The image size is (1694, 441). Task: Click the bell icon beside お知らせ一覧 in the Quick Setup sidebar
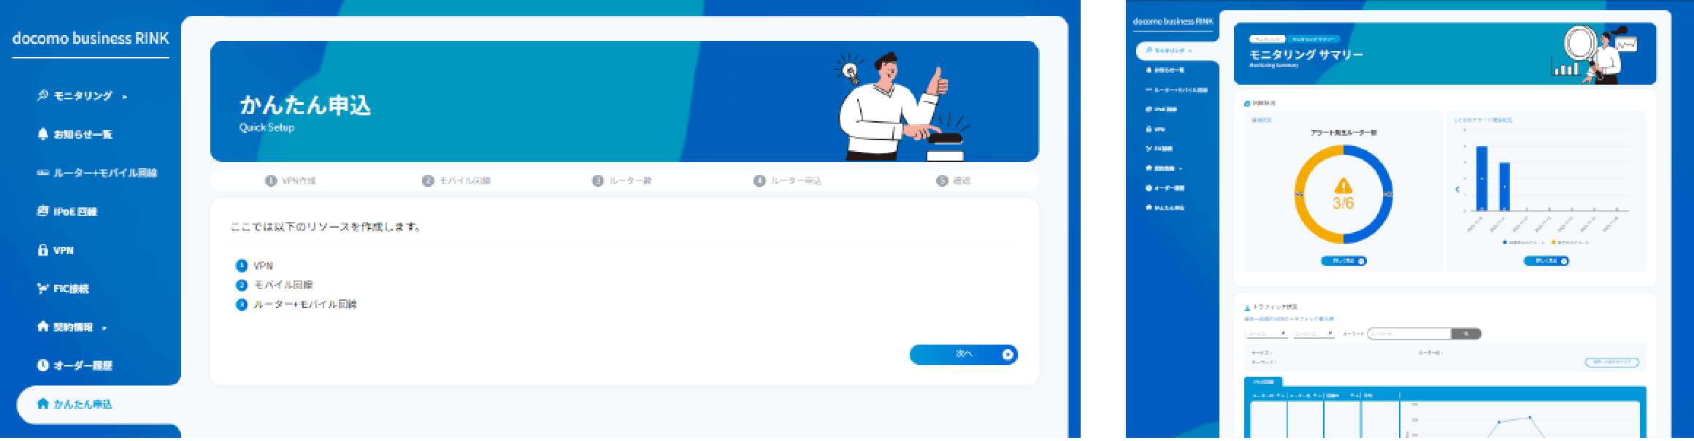(42, 134)
